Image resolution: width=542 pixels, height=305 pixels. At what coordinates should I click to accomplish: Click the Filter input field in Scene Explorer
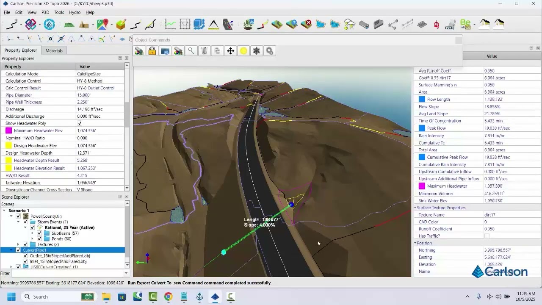pyautogui.click(x=67, y=273)
